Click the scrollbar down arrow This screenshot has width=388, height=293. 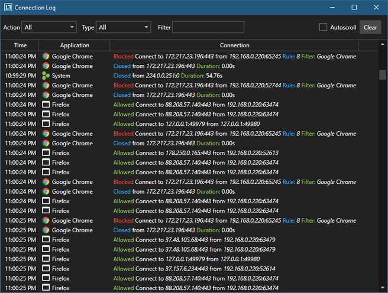(383, 288)
